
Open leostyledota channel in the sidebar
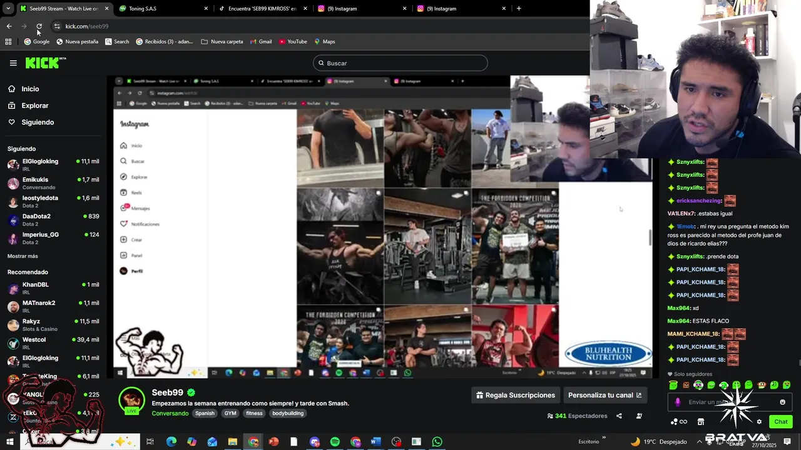(53, 201)
